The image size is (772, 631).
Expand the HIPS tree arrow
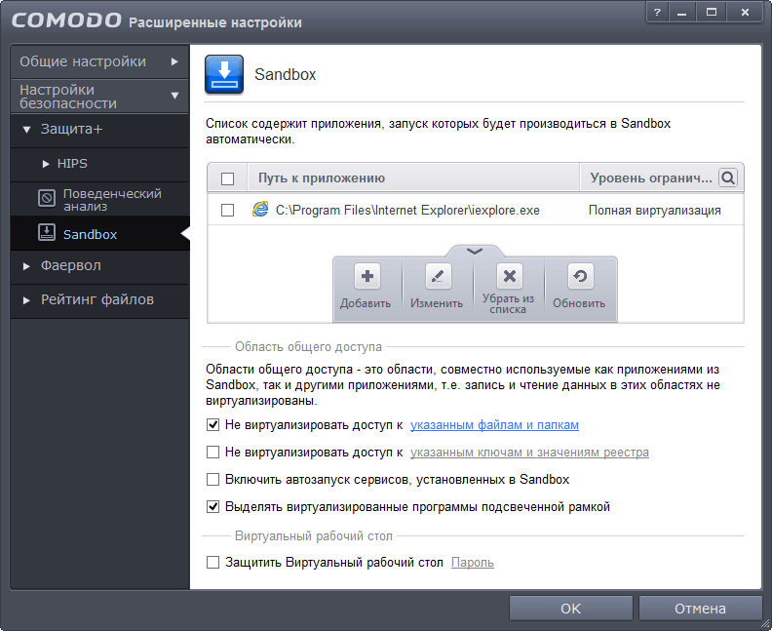[x=46, y=164]
